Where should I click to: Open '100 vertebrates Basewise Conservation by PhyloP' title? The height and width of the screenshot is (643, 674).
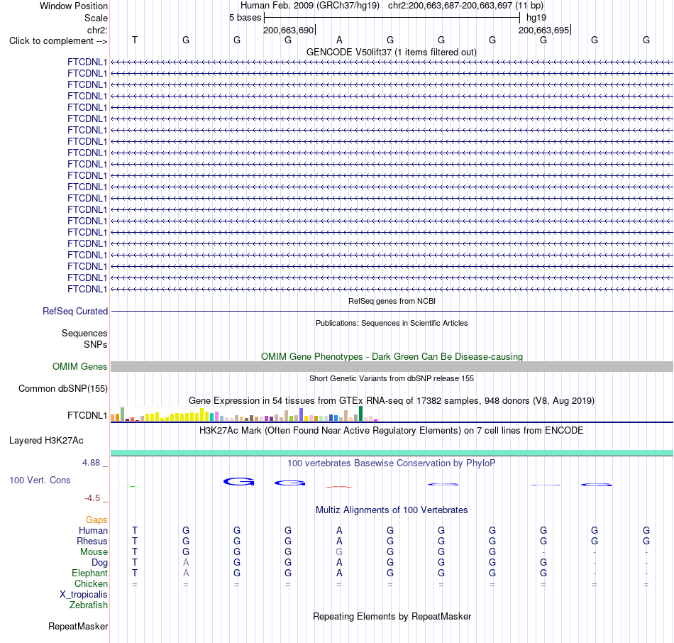click(x=392, y=463)
